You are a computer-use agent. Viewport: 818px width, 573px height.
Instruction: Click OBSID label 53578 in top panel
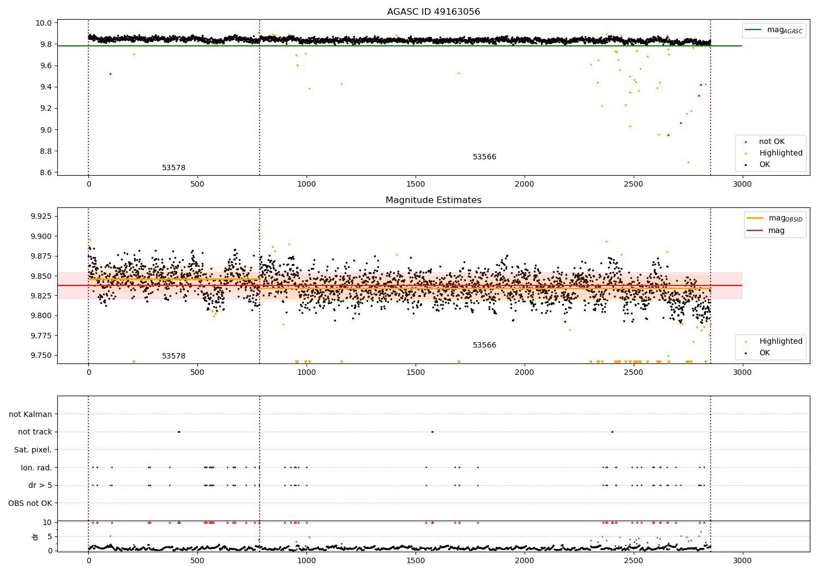pos(173,168)
